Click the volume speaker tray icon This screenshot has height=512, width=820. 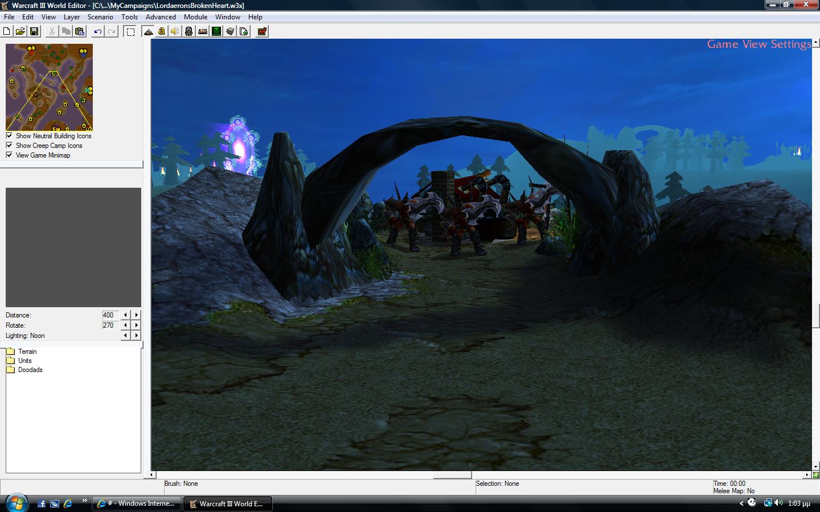(778, 503)
